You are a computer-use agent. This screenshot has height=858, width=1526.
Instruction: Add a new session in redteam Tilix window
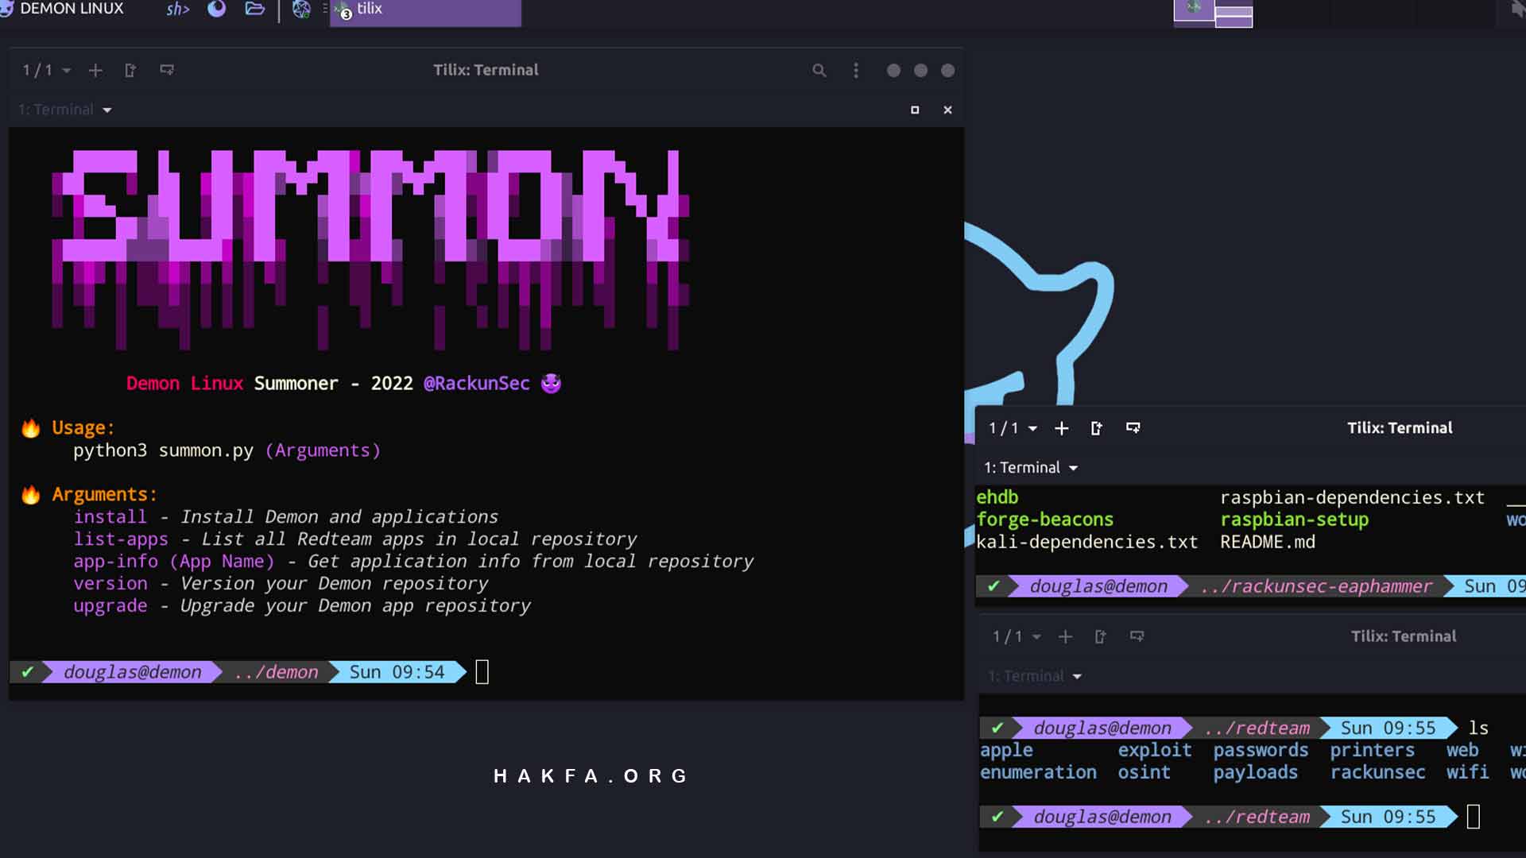point(1066,636)
